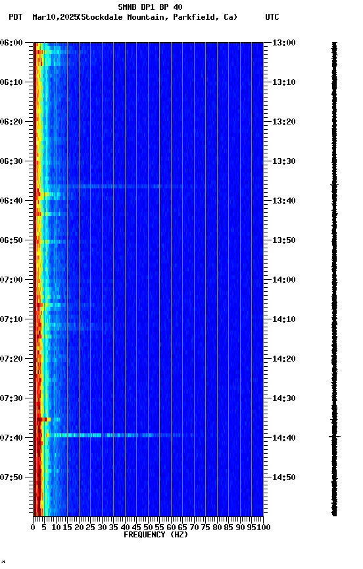Click the PDT timezone label
Screen dimensions: 363x569
16,17
